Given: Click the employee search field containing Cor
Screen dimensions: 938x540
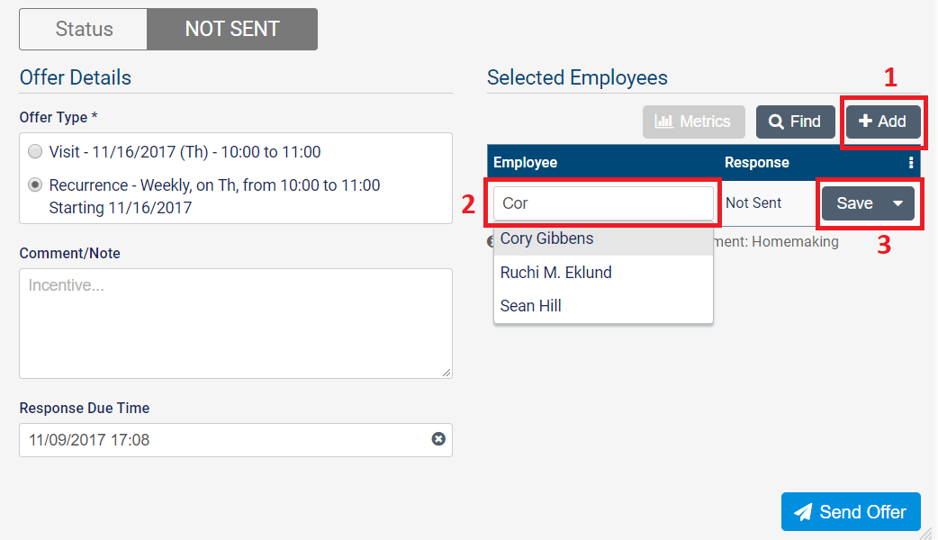Looking at the screenshot, I should [602, 203].
